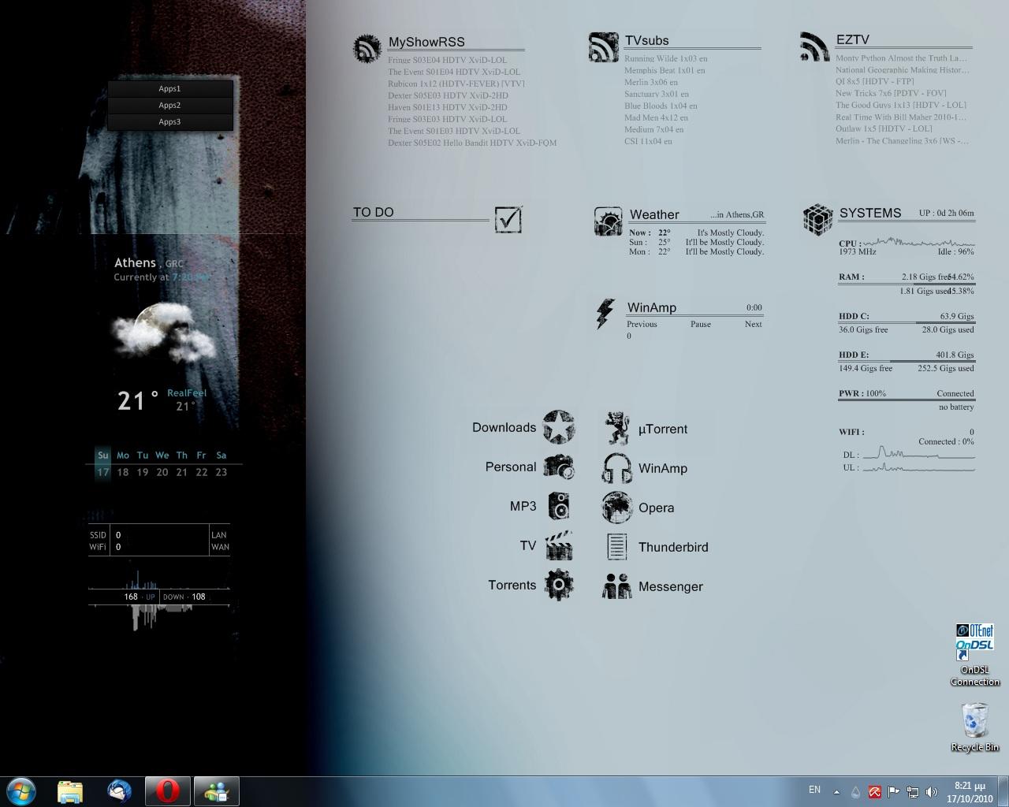Click the SYSTEMS cube icon
Image resolution: width=1009 pixels, height=807 pixels.
click(x=818, y=220)
